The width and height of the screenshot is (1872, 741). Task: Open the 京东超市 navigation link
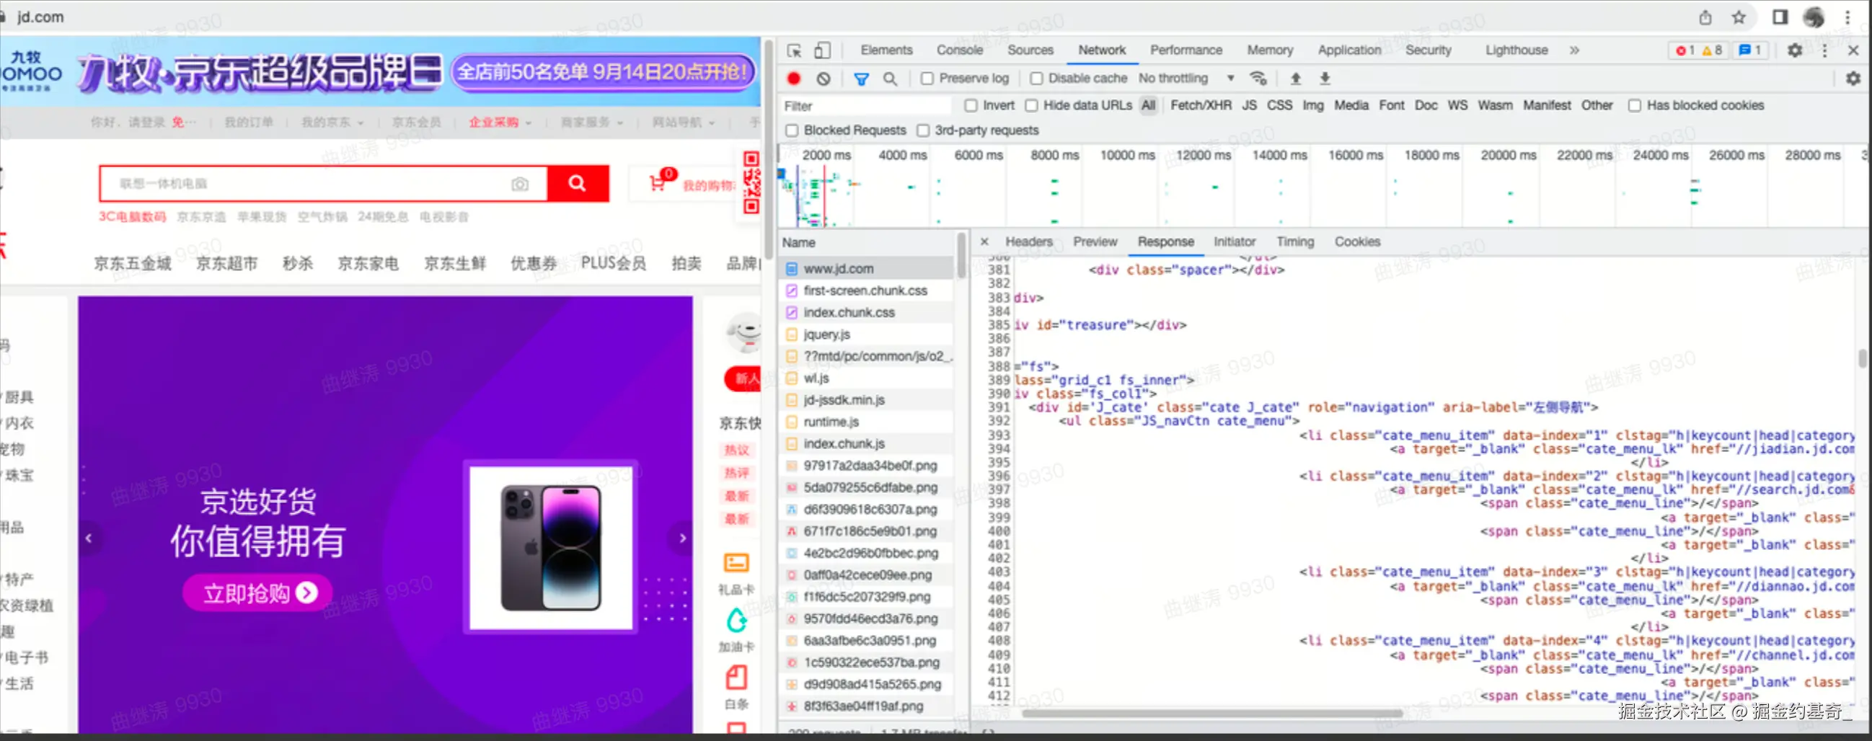[226, 263]
